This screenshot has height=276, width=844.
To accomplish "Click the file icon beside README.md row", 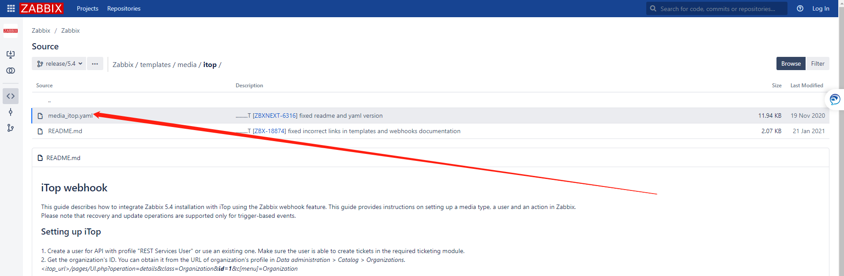I will [x=40, y=131].
